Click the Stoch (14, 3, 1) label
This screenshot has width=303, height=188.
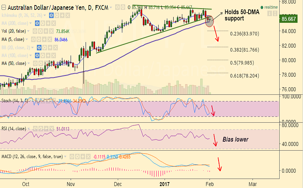point(15,101)
